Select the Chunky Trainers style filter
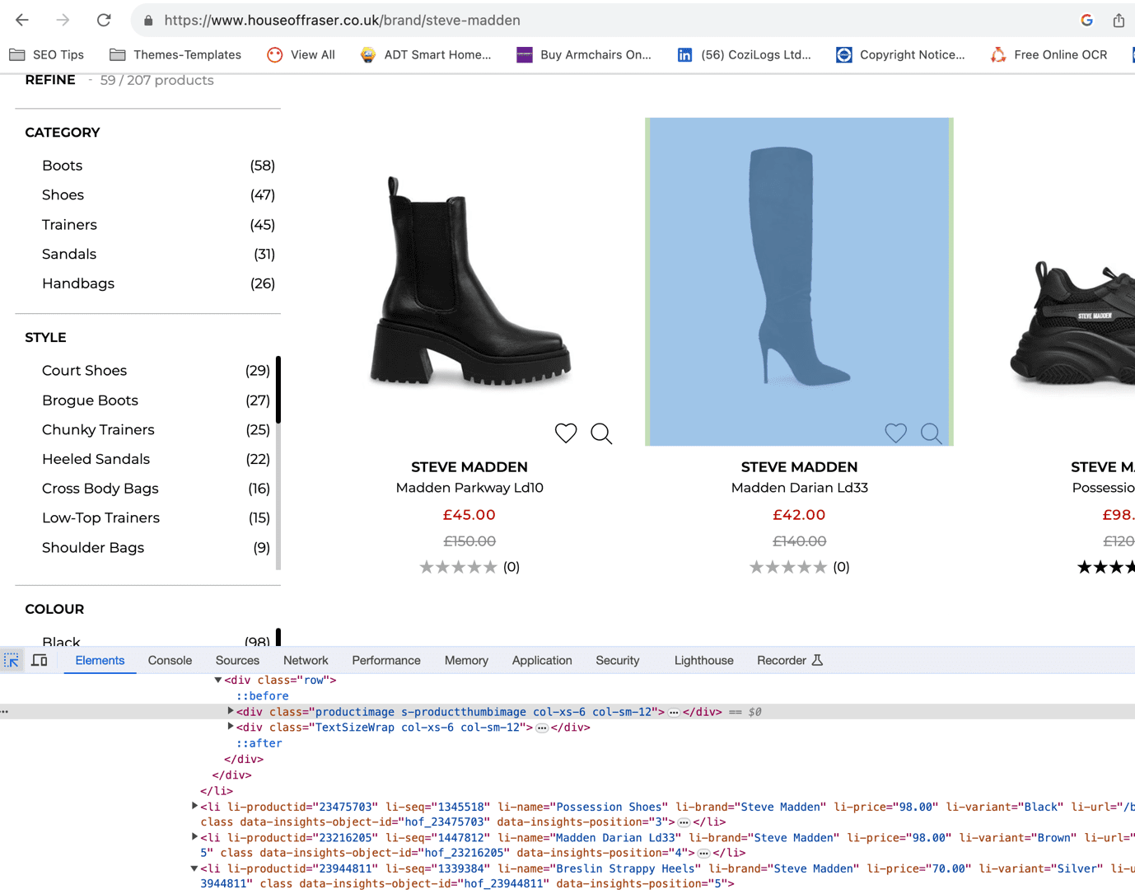The width and height of the screenshot is (1135, 894). pos(98,429)
